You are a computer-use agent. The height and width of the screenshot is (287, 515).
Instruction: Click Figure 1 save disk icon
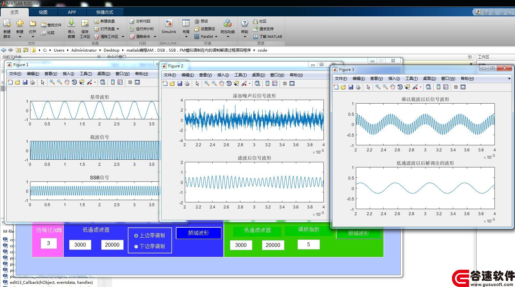pyautogui.click(x=25, y=82)
